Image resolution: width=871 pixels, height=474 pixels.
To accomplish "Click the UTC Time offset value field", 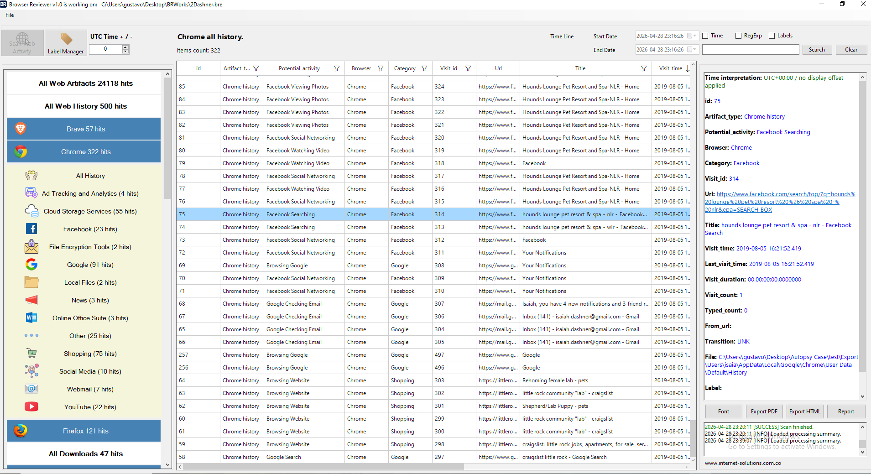I will tap(105, 49).
